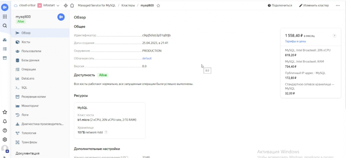The image size is (346, 158).
Task: Click the 734,40 ₽ RAM price
Action: 291,66
